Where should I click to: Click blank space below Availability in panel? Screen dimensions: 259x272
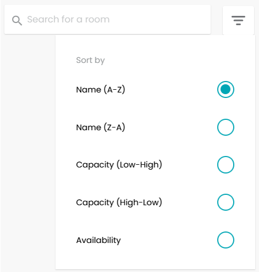coord(155,259)
